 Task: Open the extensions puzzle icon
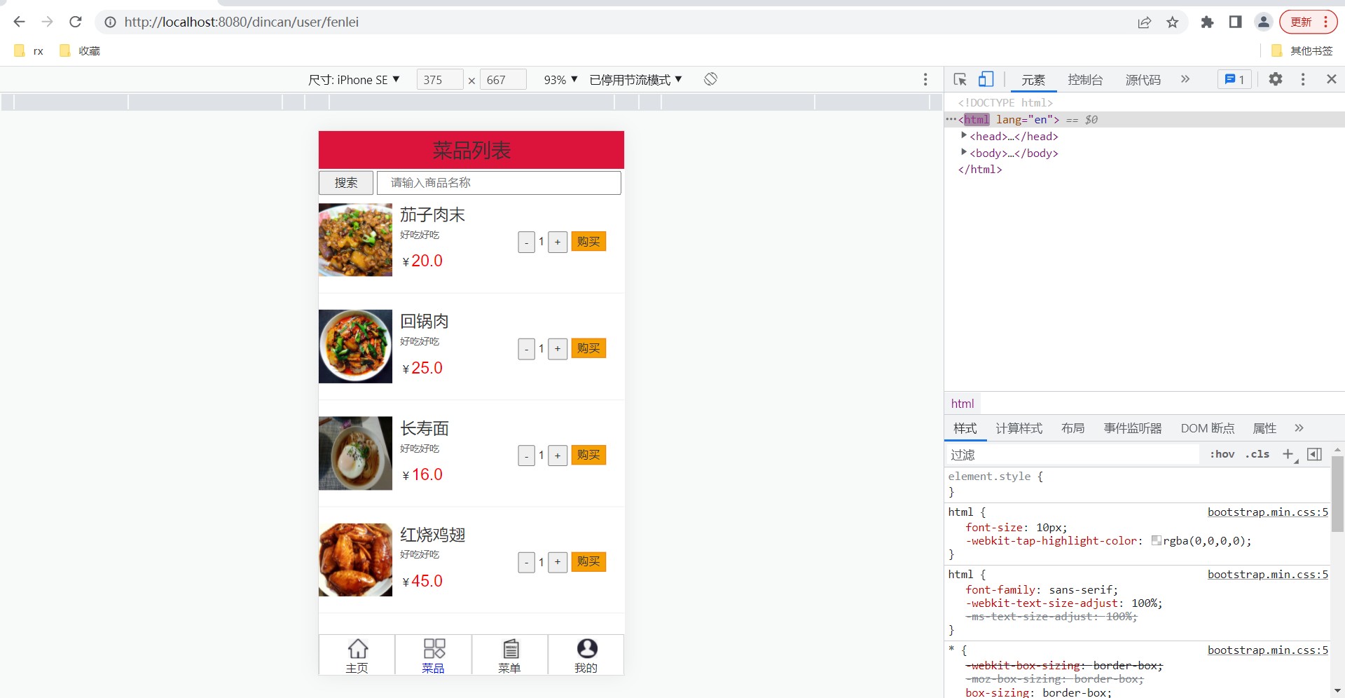(x=1207, y=22)
